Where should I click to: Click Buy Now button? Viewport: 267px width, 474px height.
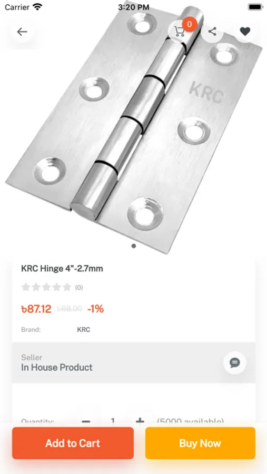[200, 443]
